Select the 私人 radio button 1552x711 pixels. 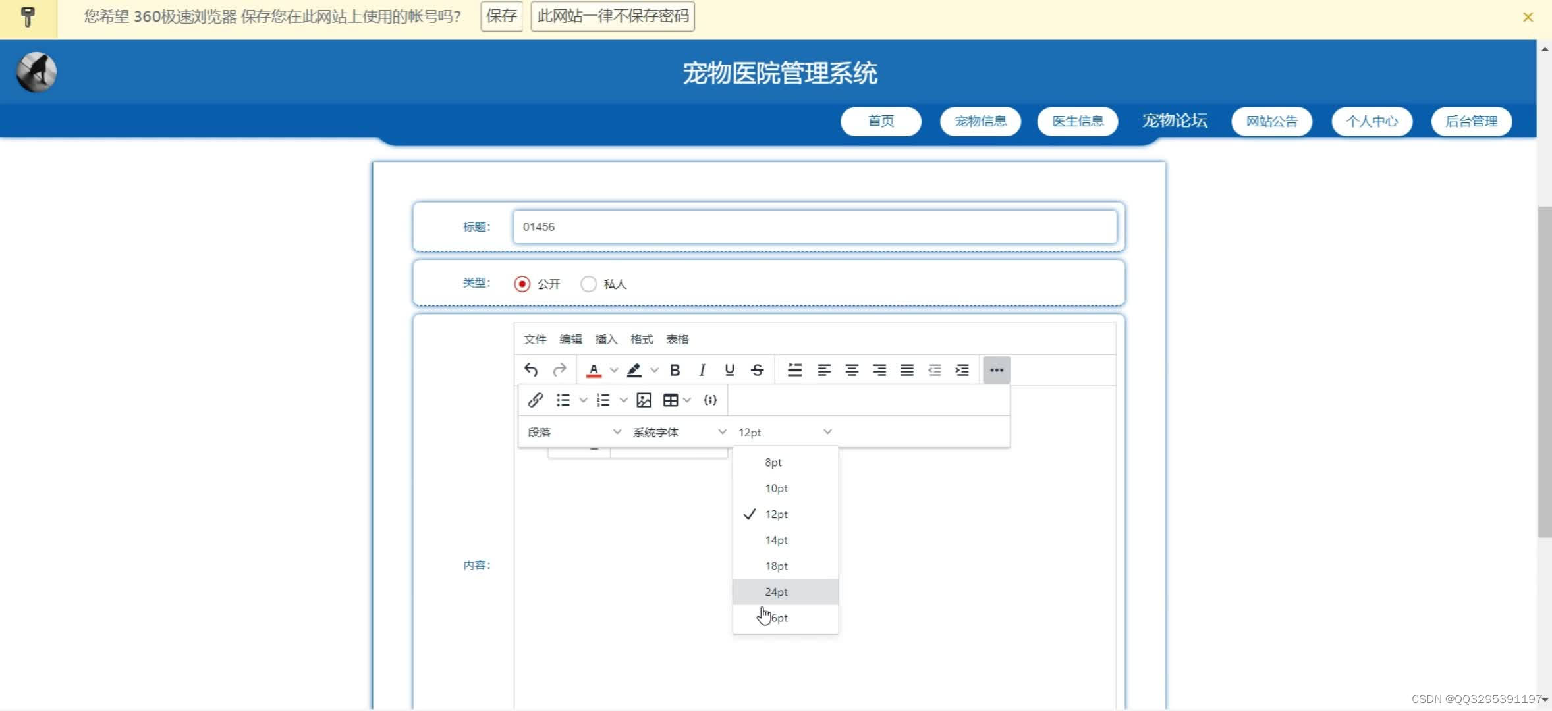[588, 284]
